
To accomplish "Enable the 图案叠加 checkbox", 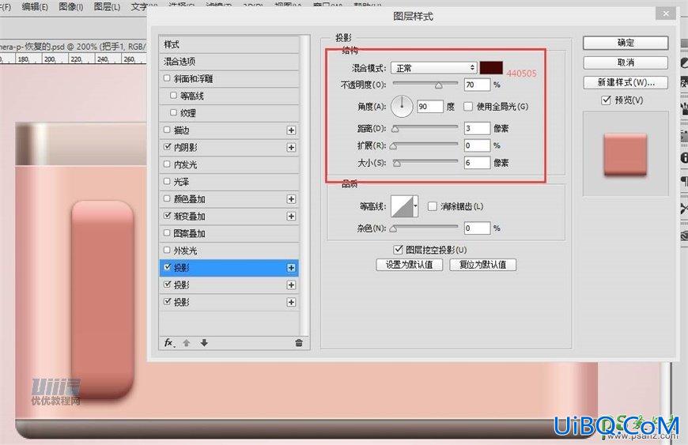I will click(x=167, y=233).
